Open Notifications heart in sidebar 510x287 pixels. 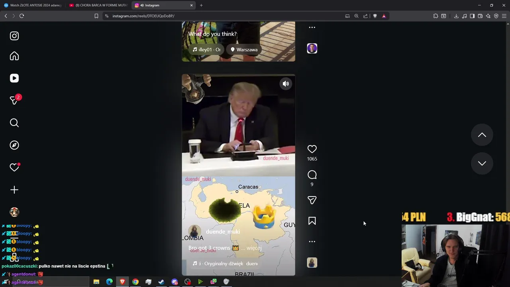click(14, 167)
